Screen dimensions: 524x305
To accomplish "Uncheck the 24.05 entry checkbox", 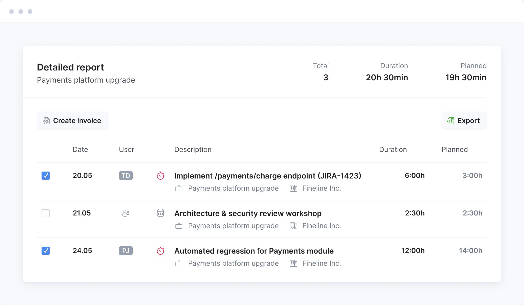I will 46,251.
